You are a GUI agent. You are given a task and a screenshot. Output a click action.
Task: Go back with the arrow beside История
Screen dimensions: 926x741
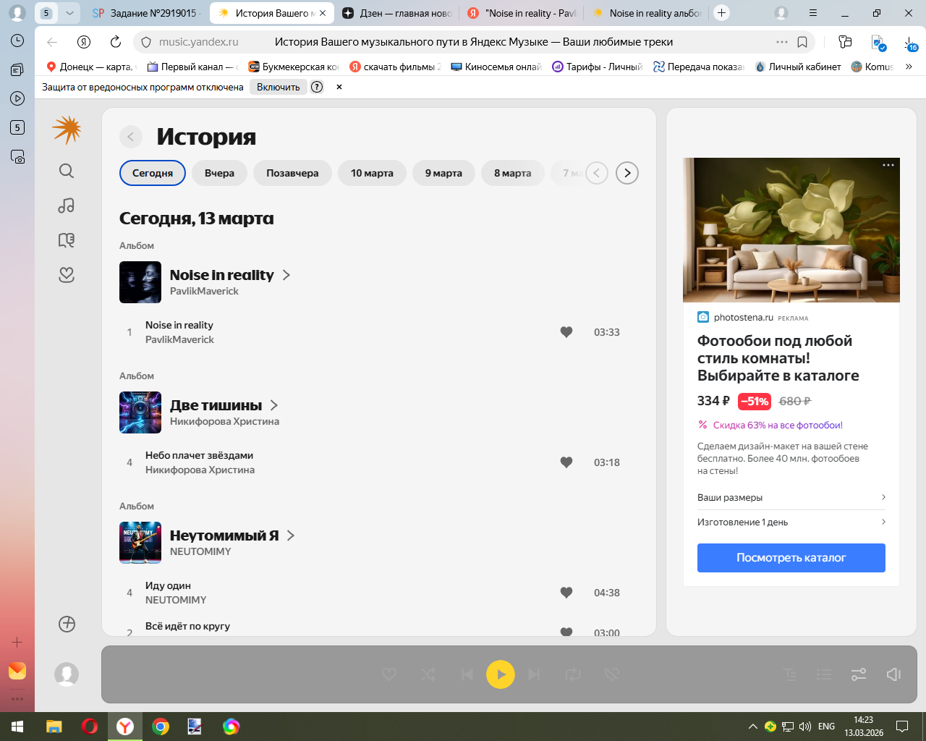tap(130, 137)
